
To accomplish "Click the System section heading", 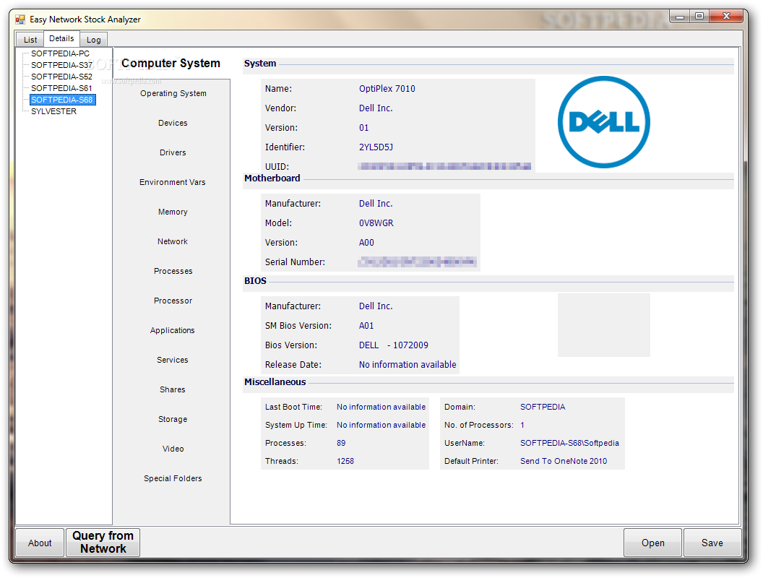I will tap(260, 64).
